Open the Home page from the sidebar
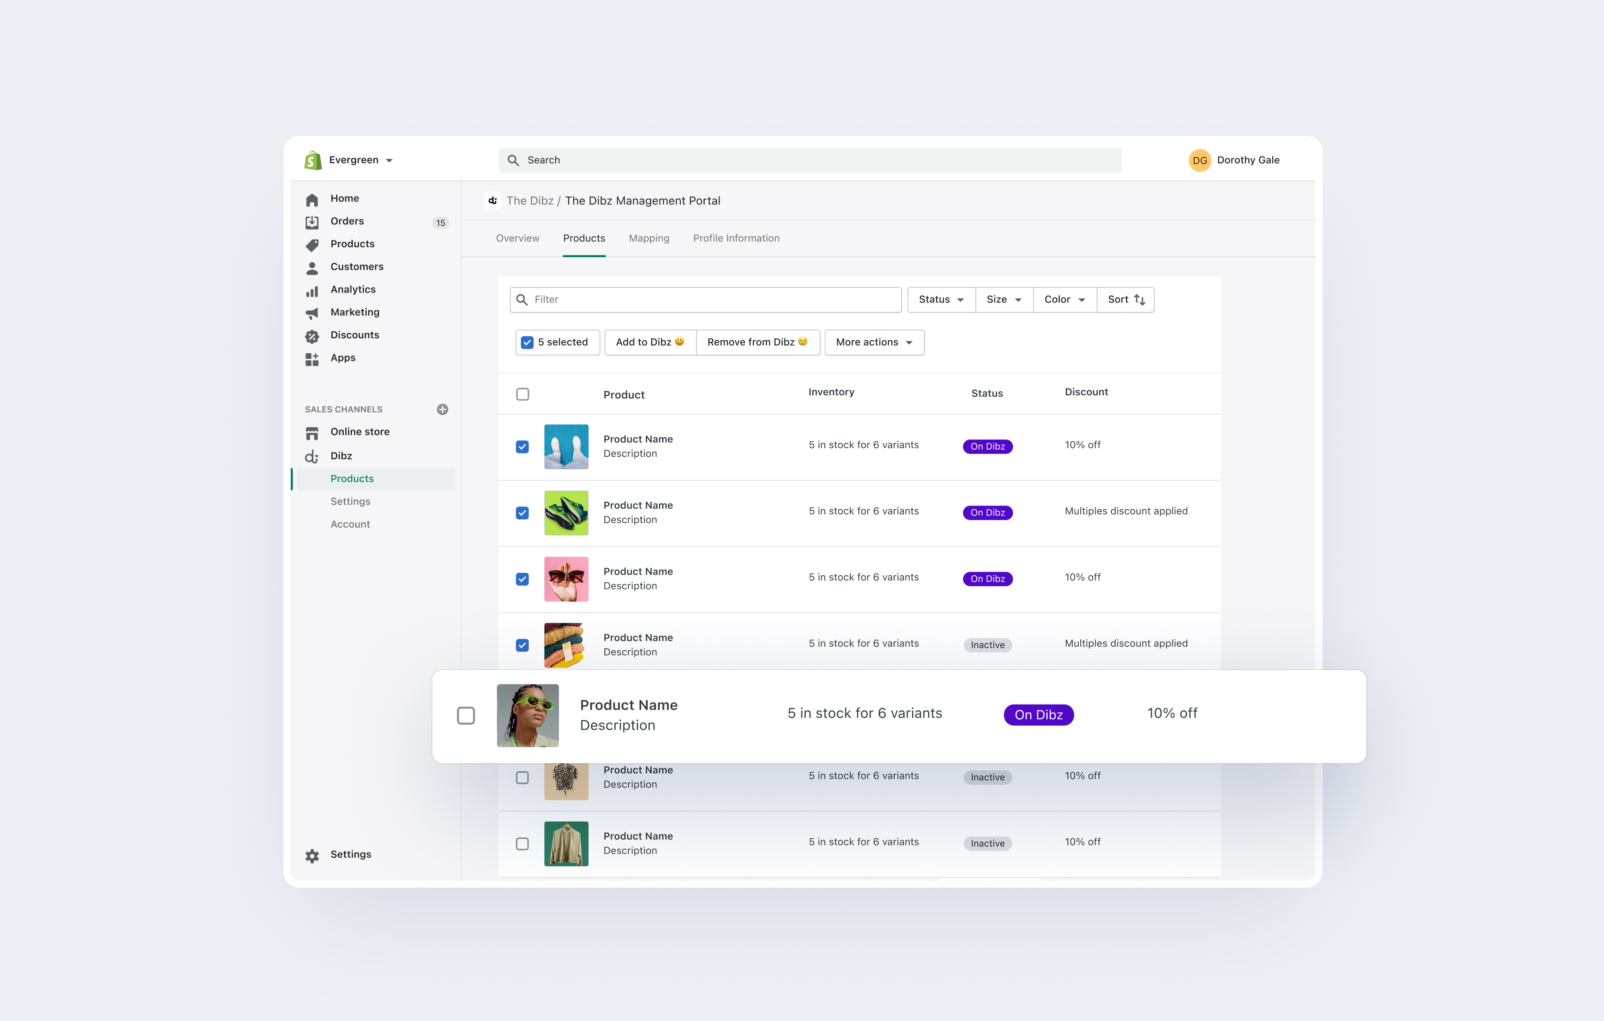 [x=312, y=199]
